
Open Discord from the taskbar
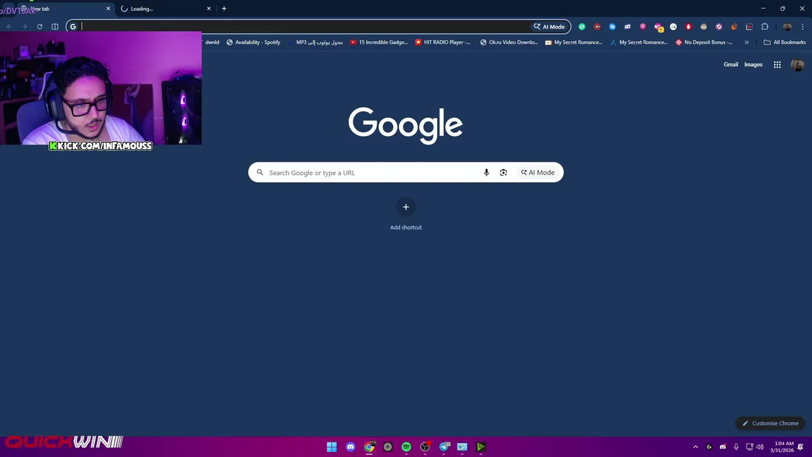pos(350,447)
